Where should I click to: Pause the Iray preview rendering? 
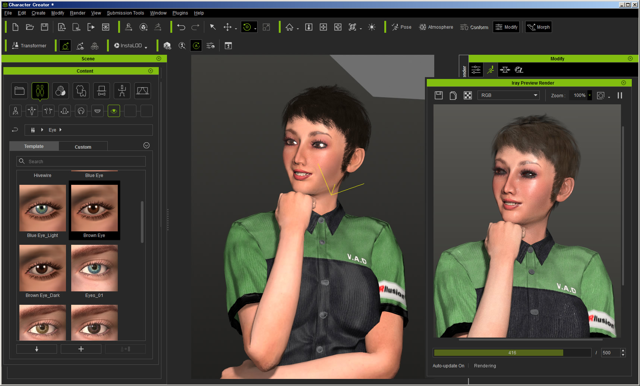(620, 95)
